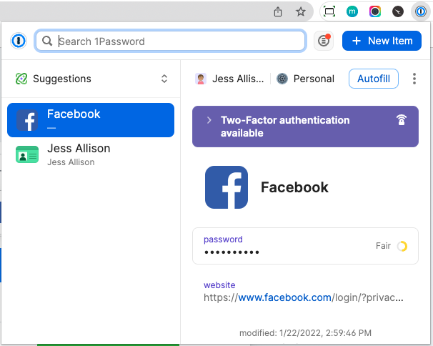Click the two-factor lock signal icon

(402, 120)
